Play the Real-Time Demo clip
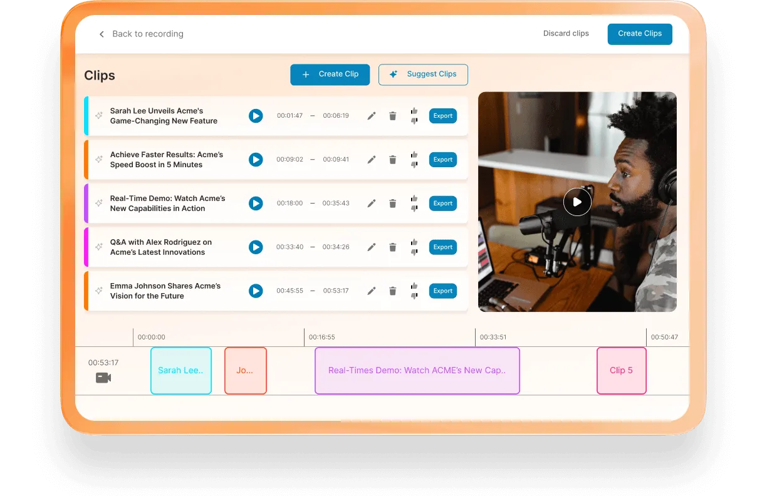Image resolution: width=767 pixels, height=496 pixels. 256,204
